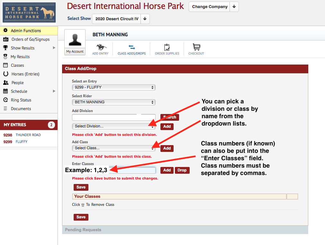This screenshot has width=325, height=245.
Task: Click the Show Results trophy icon
Action: [5, 48]
